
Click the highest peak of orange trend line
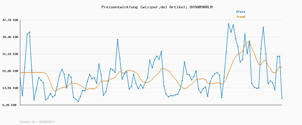[249, 42]
